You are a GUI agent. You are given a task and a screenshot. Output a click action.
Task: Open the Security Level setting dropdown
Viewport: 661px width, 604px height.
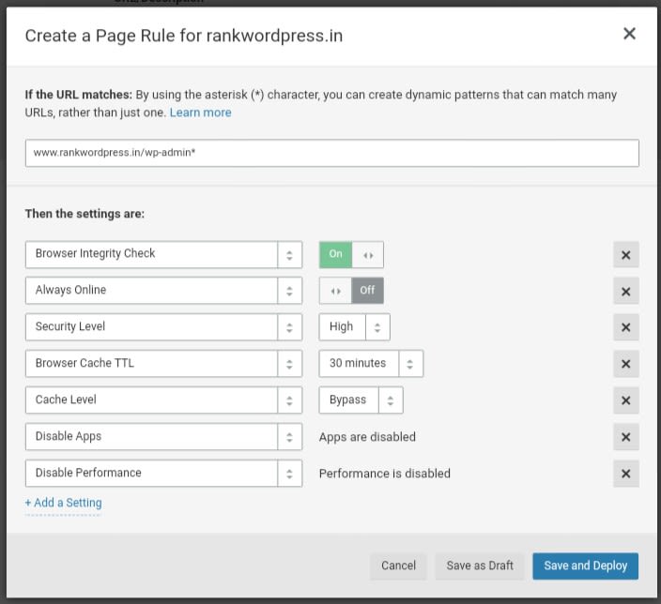pos(163,326)
